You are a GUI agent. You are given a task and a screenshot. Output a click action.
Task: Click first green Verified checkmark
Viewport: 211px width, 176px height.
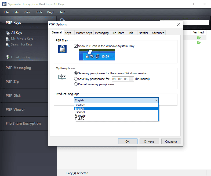point(199,37)
